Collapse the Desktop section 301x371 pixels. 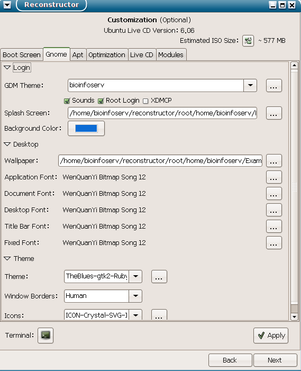(7, 144)
